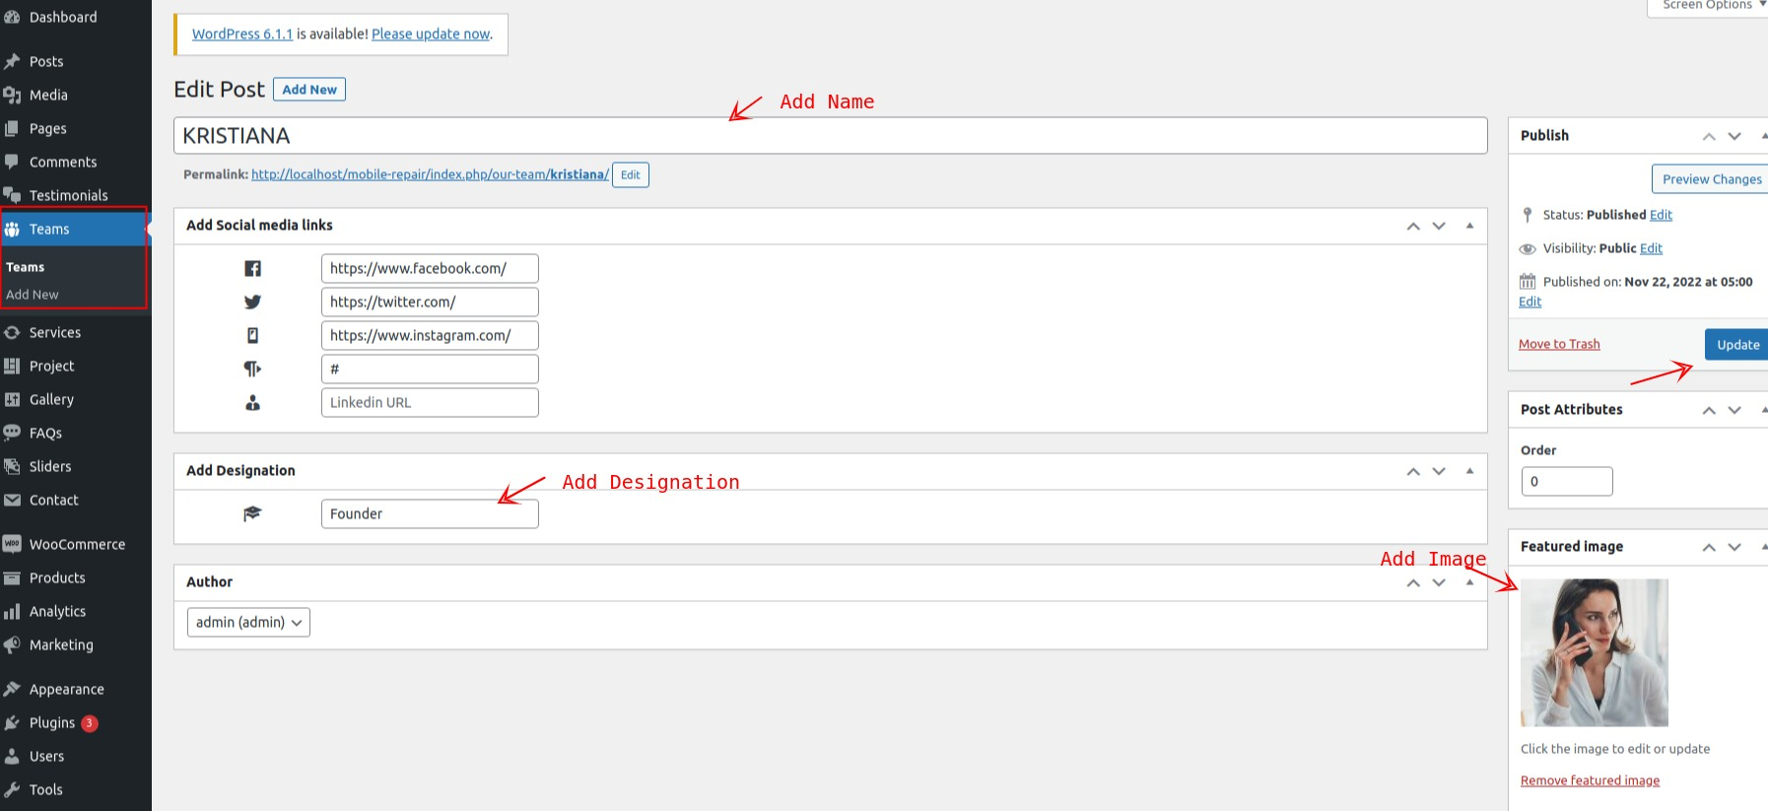Toggle the Add Designation panel collapse arrow
This screenshot has width=1768, height=811.
1469,471
